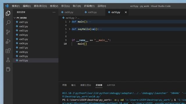Click the PS prompt line in terminal
Image resolution: width=186 pixels, height=104 pixels.
124,100
